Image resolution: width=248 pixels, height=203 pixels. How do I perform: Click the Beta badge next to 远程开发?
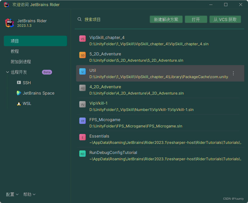coord(47,72)
